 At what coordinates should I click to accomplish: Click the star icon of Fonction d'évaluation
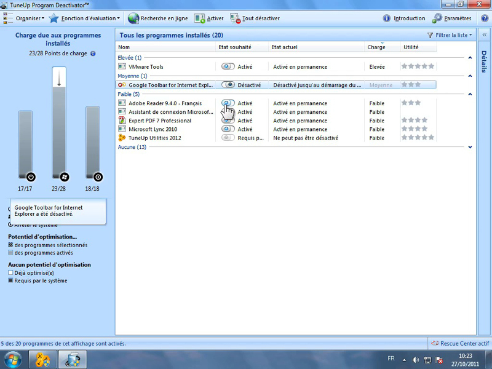tap(54, 18)
